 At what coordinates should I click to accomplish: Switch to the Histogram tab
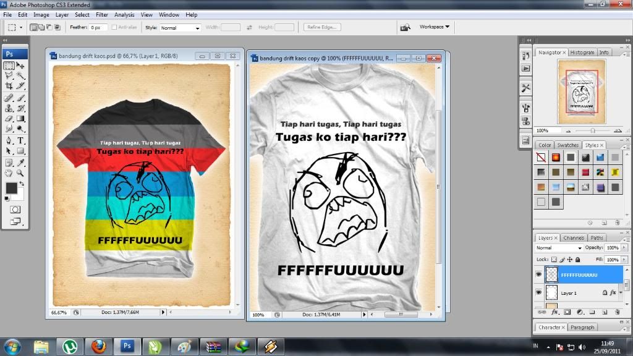tap(582, 53)
